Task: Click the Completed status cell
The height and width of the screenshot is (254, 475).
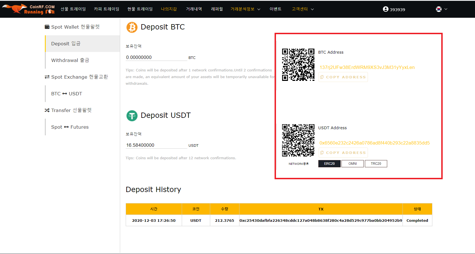Action: point(417,221)
